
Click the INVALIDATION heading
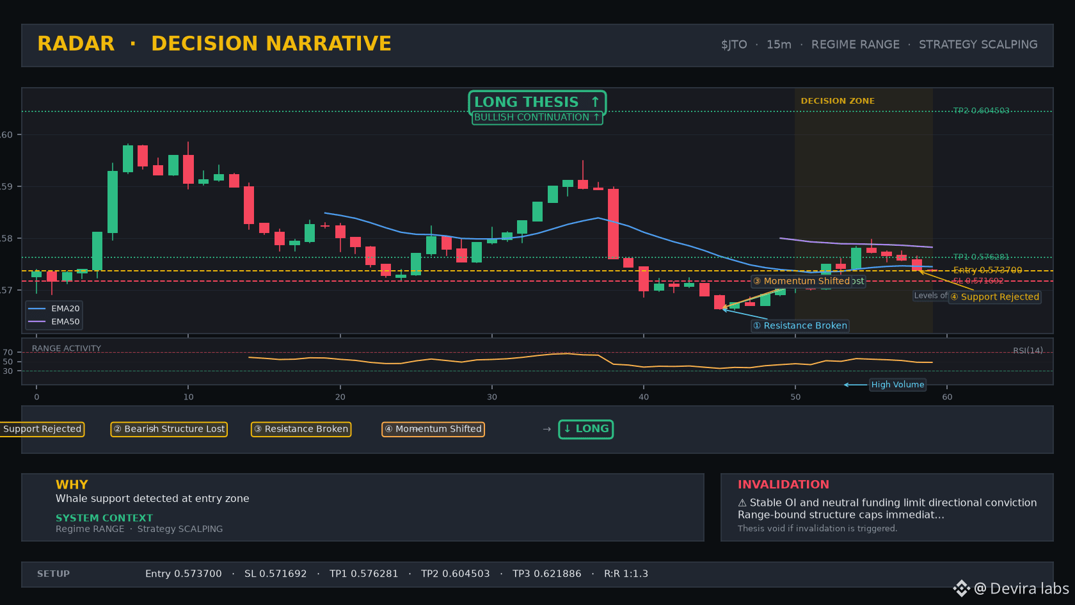(783, 485)
